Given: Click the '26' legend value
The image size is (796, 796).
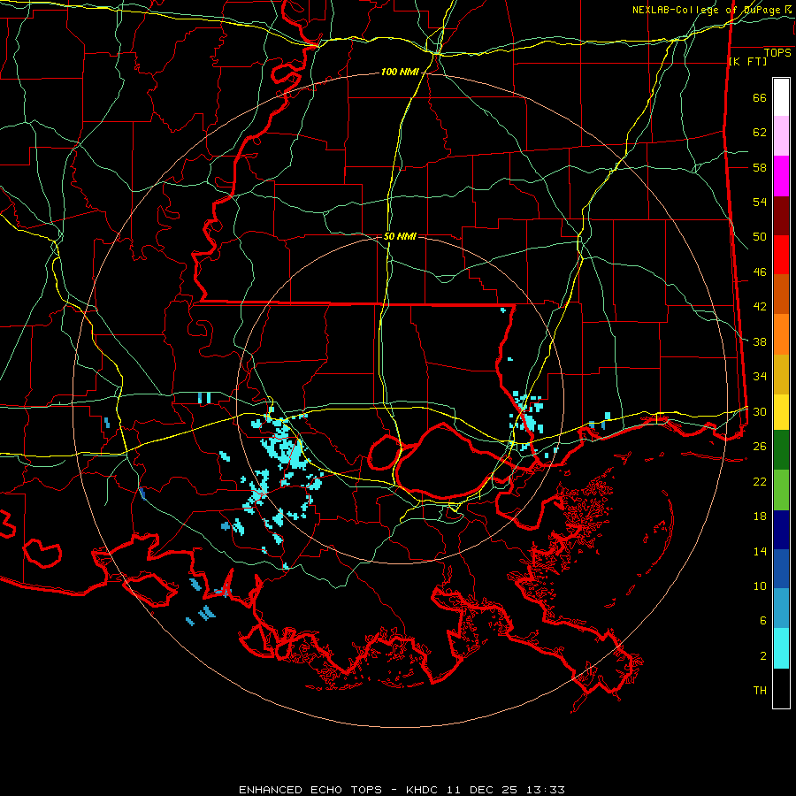Looking at the screenshot, I should point(760,447).
